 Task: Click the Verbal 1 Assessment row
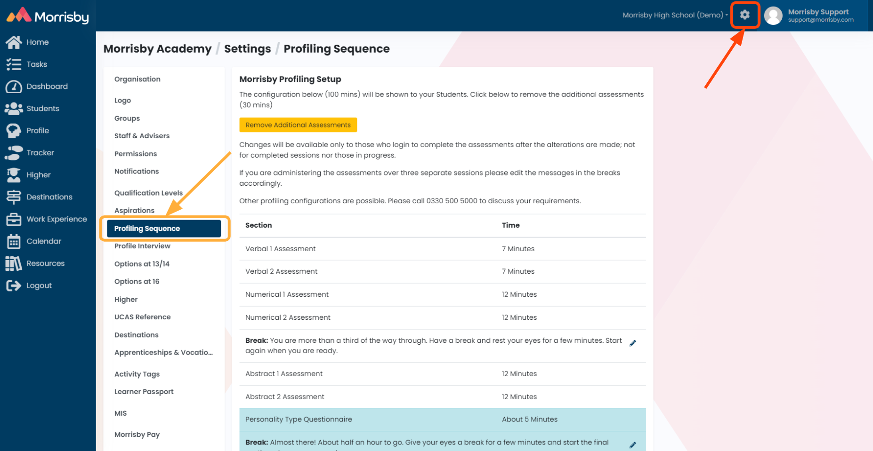pos(443,249)
